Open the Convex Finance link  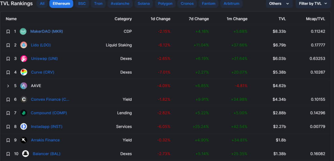click(50, 99)
